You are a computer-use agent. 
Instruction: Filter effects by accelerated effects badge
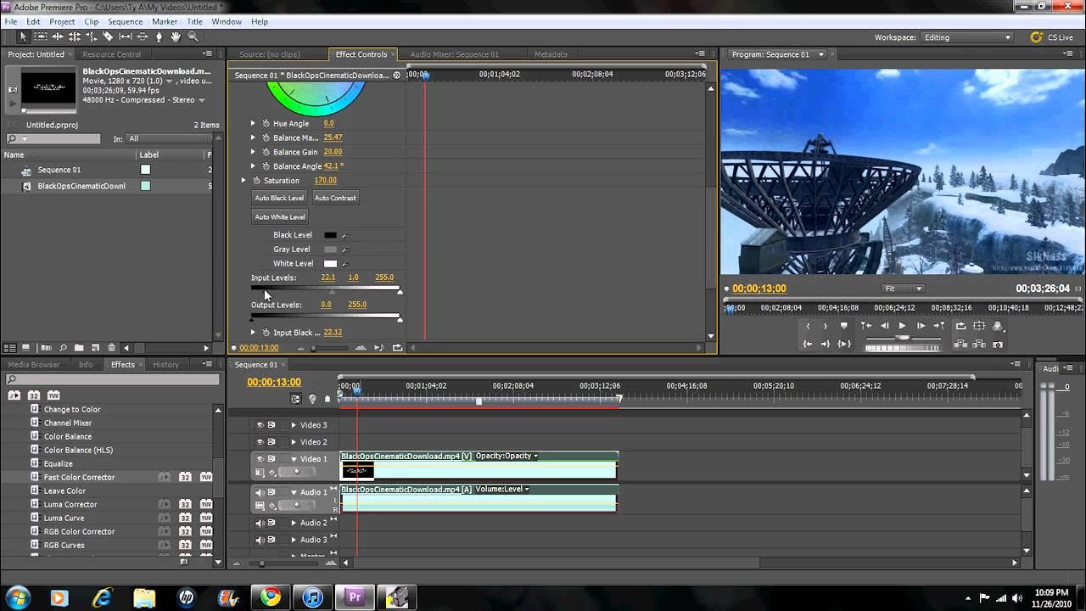click(14, 395)
